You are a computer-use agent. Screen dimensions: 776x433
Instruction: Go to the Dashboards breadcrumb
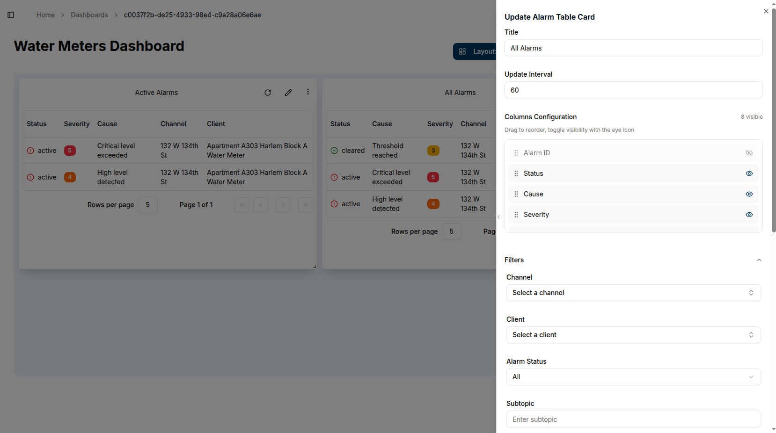point(89,15)
